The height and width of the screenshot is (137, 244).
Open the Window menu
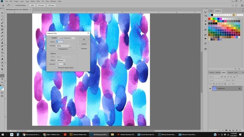coord(53,1)
